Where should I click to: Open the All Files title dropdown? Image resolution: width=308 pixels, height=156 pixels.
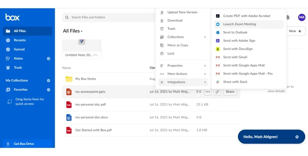[x=73, y=31]
